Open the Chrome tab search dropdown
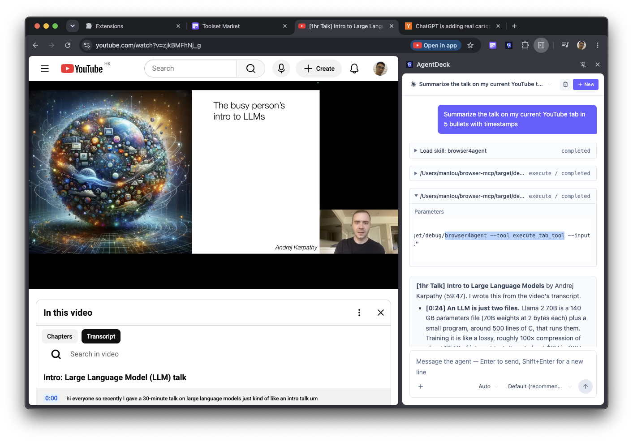Image resolution: width=633 pixels, height=442 pixels. click(72, 26)
